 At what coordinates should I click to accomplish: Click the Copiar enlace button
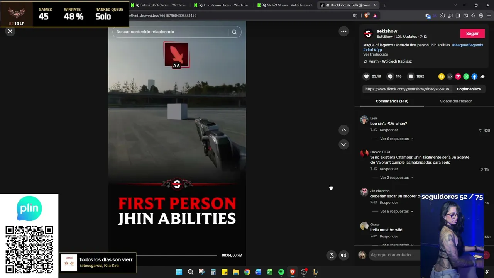[x=469, y=89]
